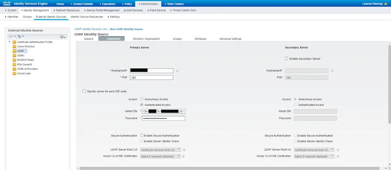This screenshot has width=391, height=170.
Task: Open the Settings sub-tab
Action: [113, 17]
